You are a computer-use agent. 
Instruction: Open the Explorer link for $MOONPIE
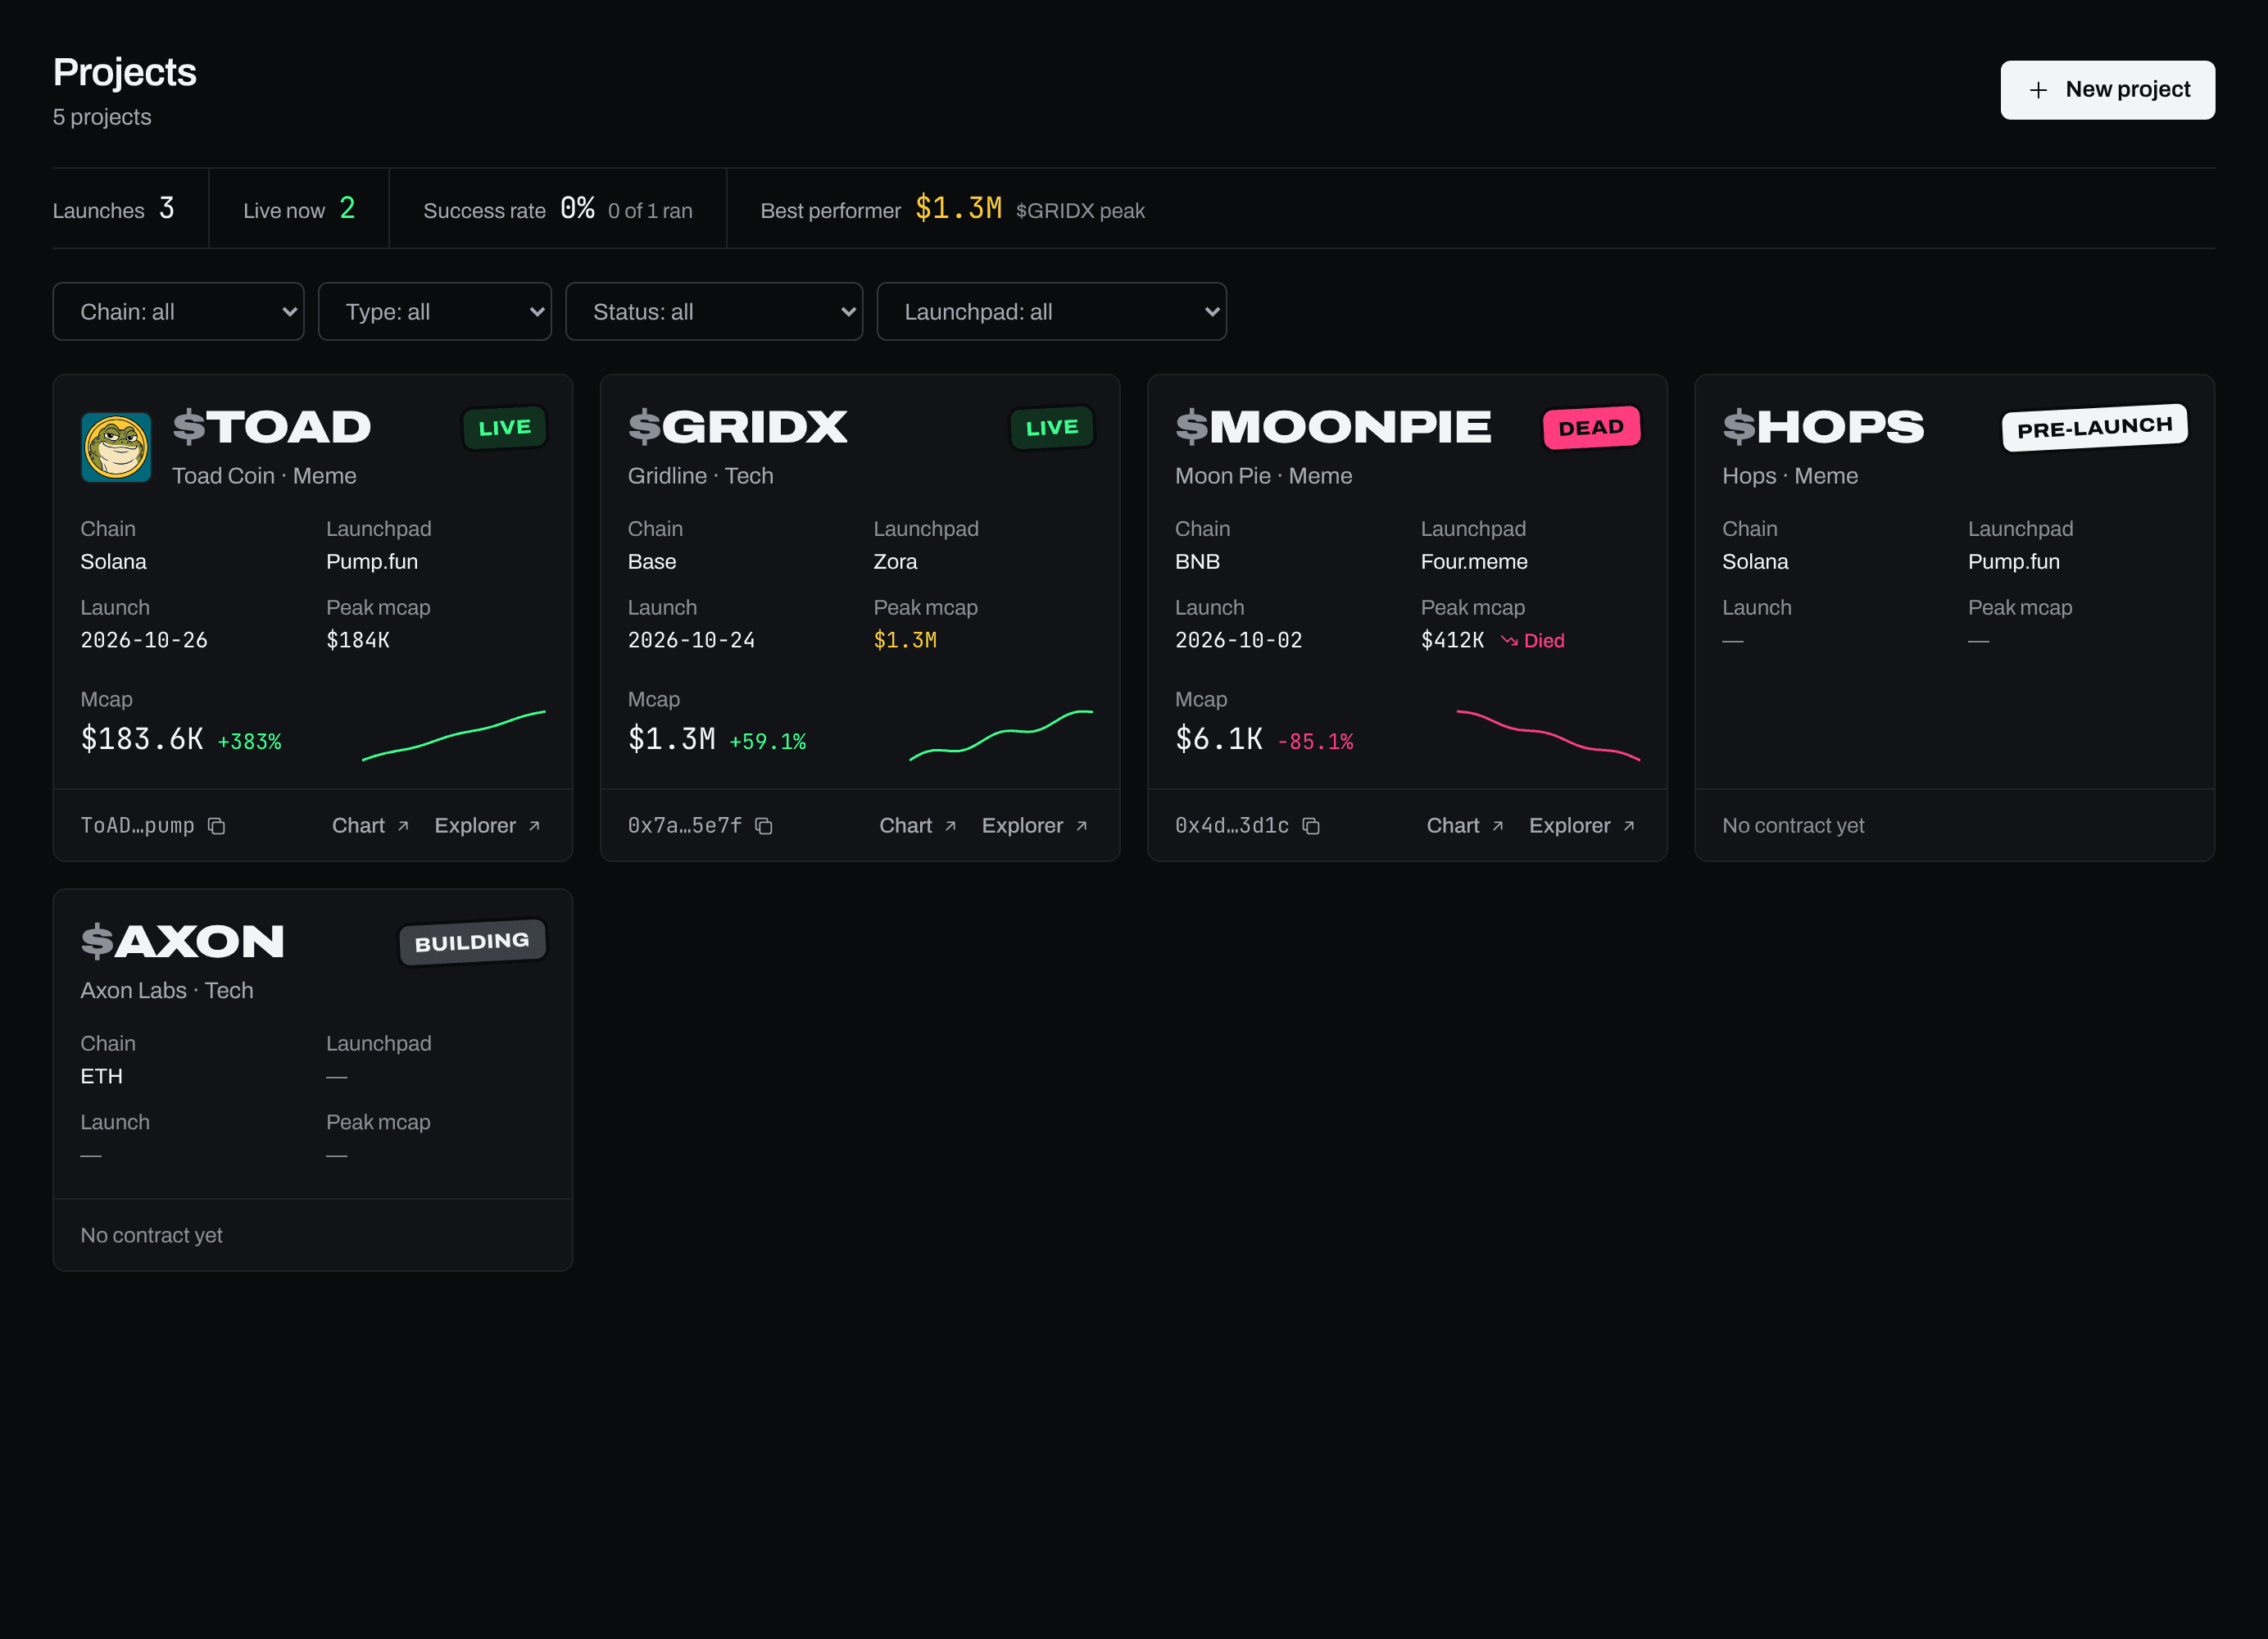1582,826
